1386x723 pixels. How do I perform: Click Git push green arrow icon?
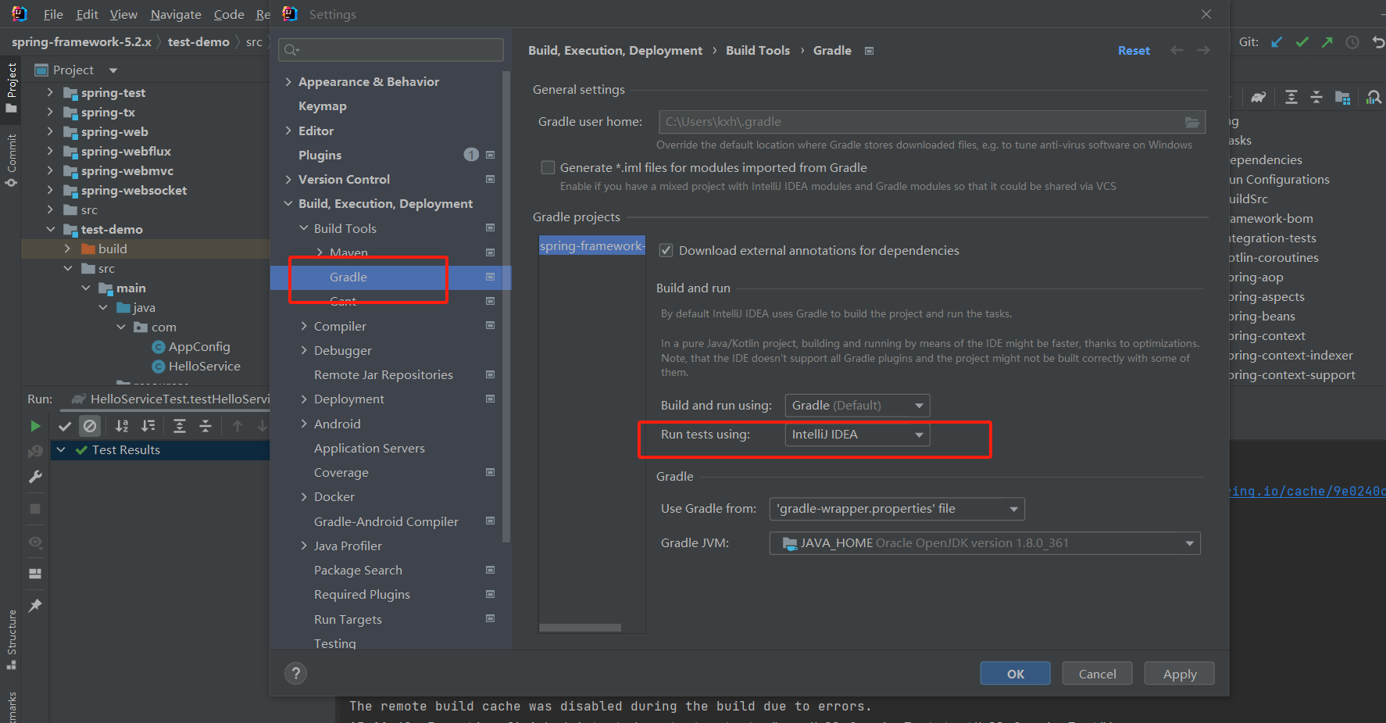click(x=1327, y=42)
